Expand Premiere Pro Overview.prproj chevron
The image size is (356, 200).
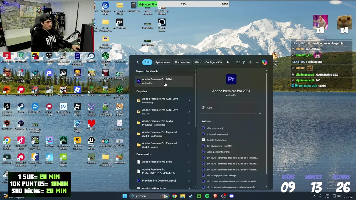(x=189, y=181)
